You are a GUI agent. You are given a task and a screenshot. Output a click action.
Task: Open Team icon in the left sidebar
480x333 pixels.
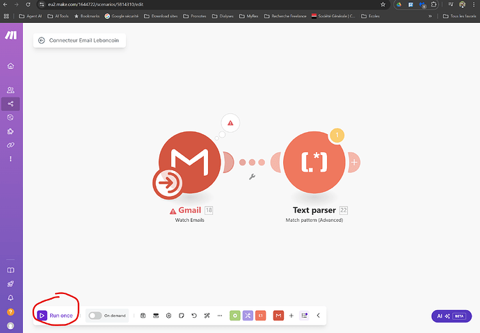10,90
